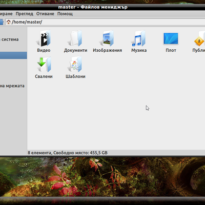Open the partially visible editing menu ending in 'иране'
This screenshot has height=205, width=205.
6,14
